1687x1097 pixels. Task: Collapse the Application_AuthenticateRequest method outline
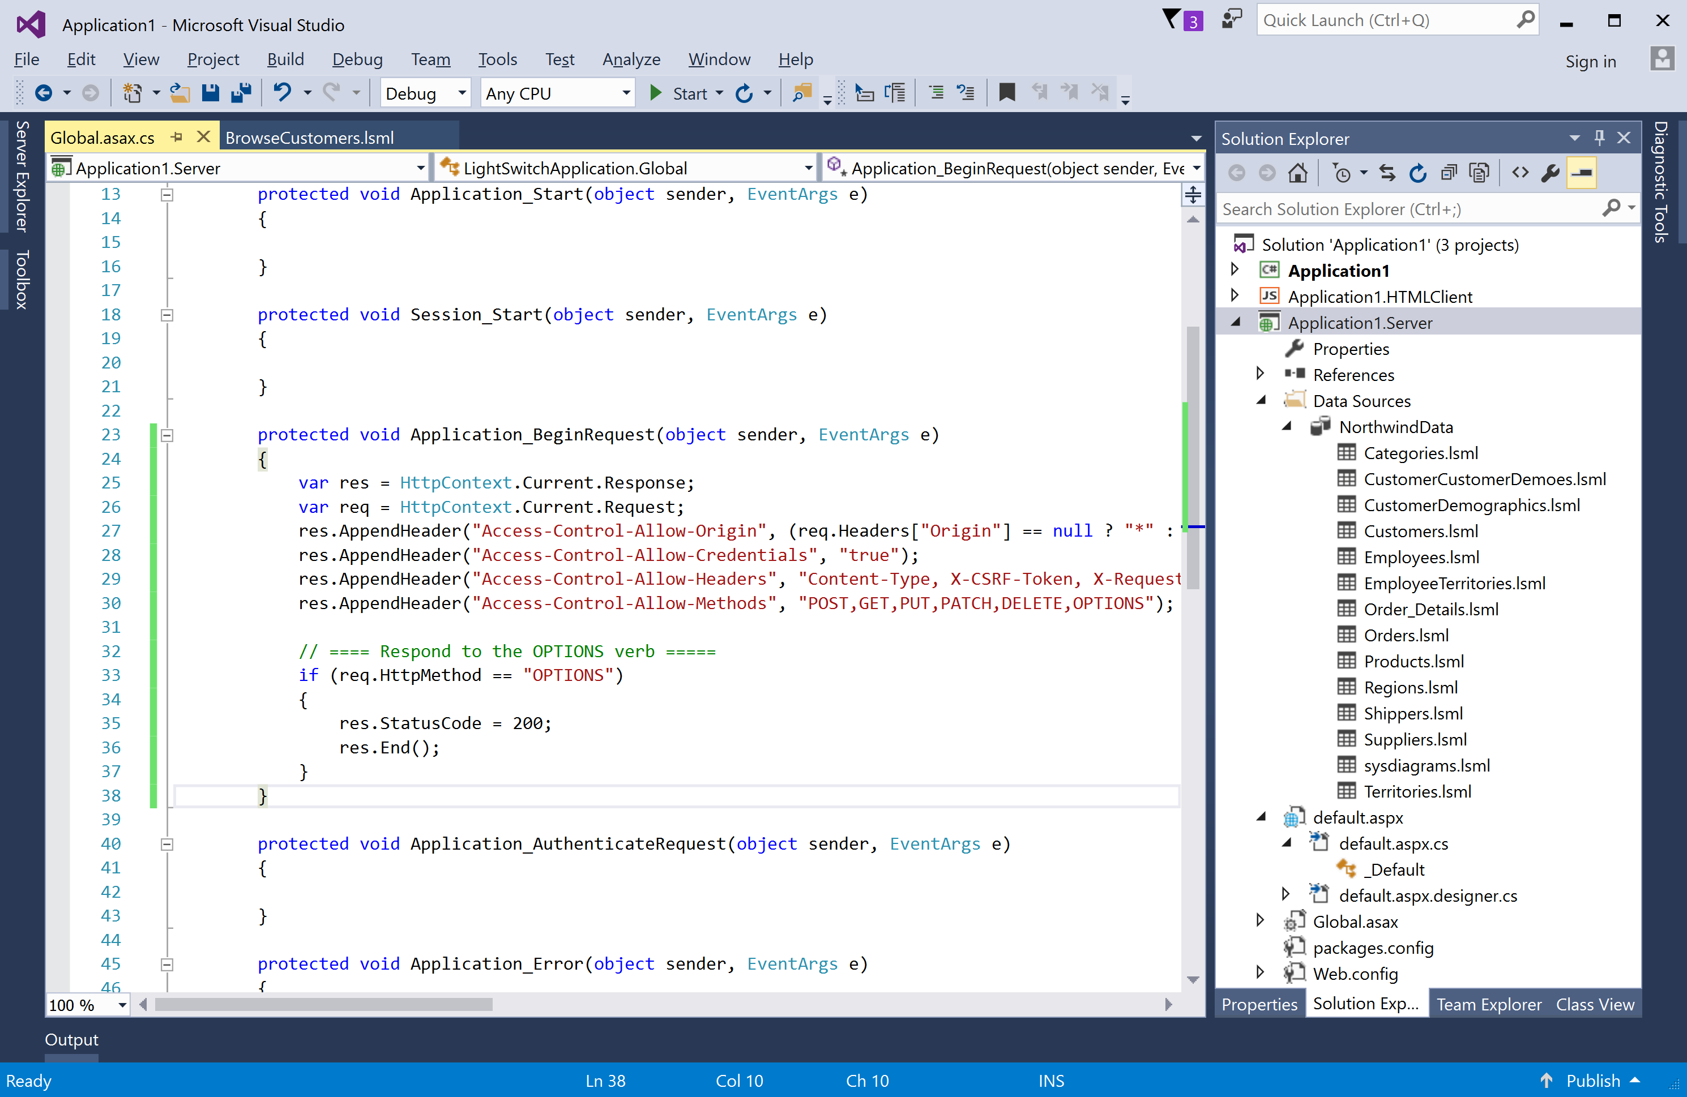167,845
